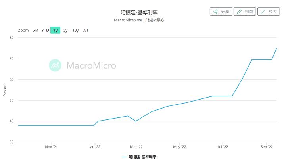Click the Jan '22 x-axis label

coord(94,147)
